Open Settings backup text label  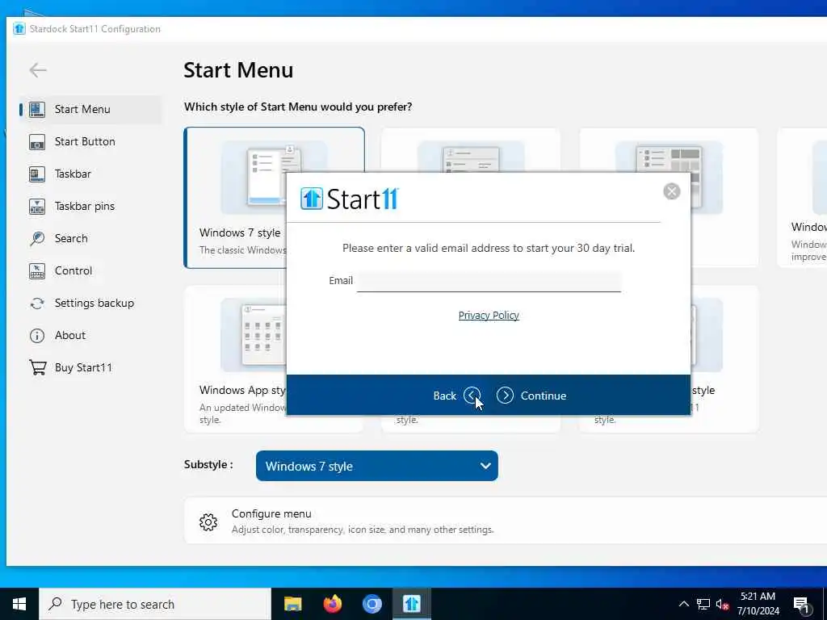coord(94,304)
